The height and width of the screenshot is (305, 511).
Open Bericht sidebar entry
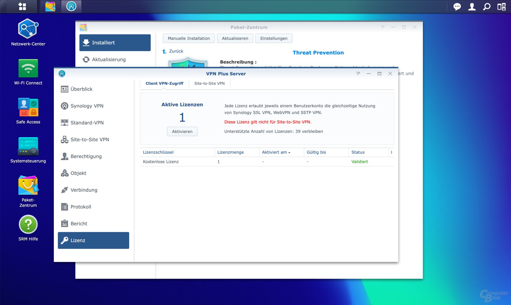[x=93, y=223]
